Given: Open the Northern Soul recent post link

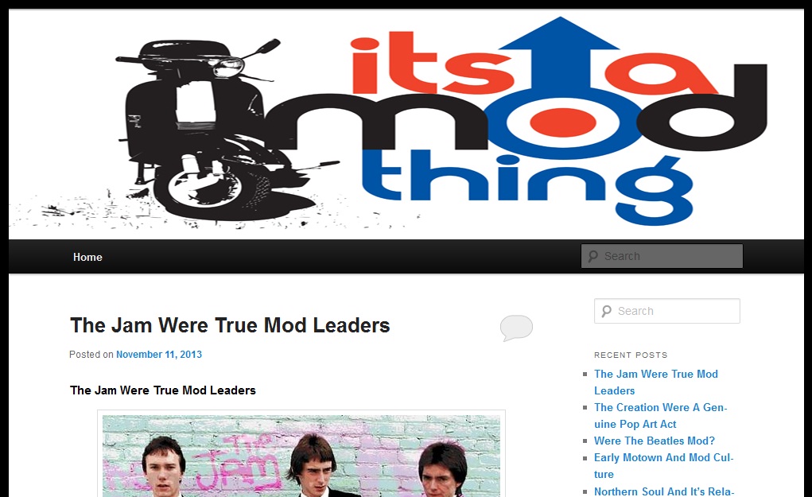Looking at the screenshot, I should pos(664,491).
